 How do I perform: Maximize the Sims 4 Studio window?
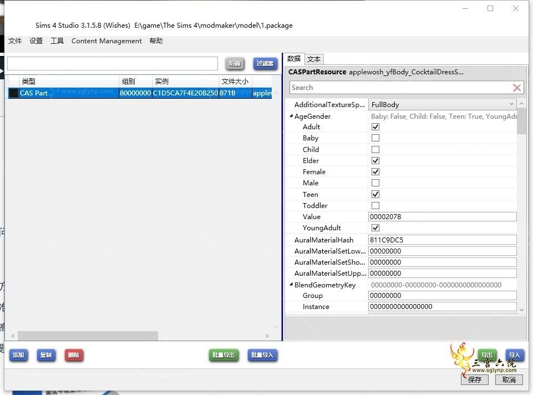coord(490,8)
